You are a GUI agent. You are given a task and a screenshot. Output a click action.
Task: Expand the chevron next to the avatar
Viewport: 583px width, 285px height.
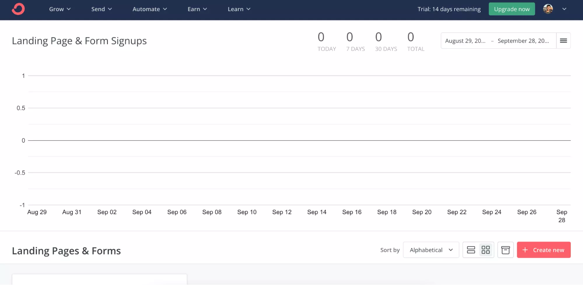[x=564, y=9]
